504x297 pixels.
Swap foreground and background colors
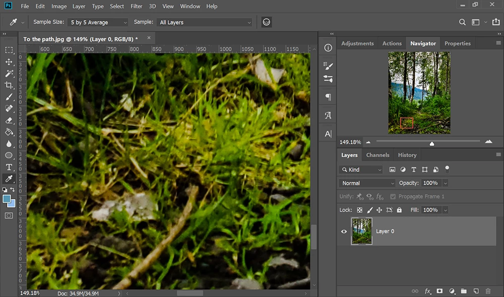tap(13, 190)
